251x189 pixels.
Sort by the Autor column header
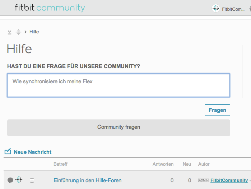(204, 164)
